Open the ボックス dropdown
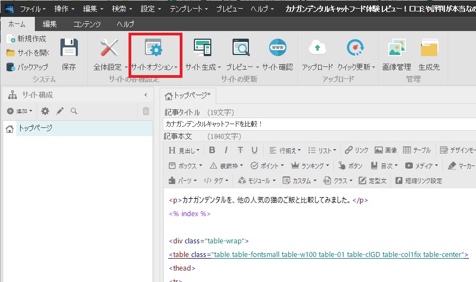The height and width of the screenshot is (282, 476). pyautogui.click(x=185, y=165)
